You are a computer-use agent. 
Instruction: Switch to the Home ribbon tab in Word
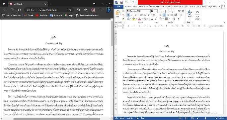(128, 7)
